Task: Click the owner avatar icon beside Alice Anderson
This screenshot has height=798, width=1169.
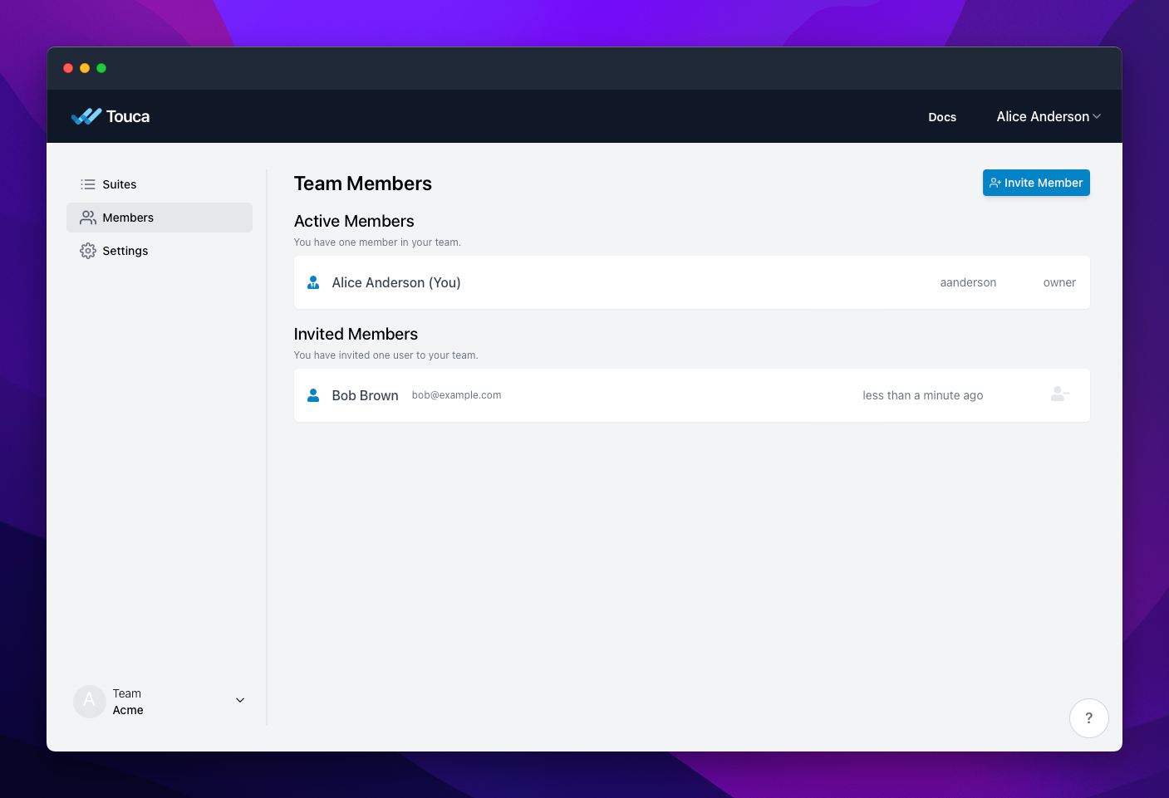Action: (x=313, y=282)
